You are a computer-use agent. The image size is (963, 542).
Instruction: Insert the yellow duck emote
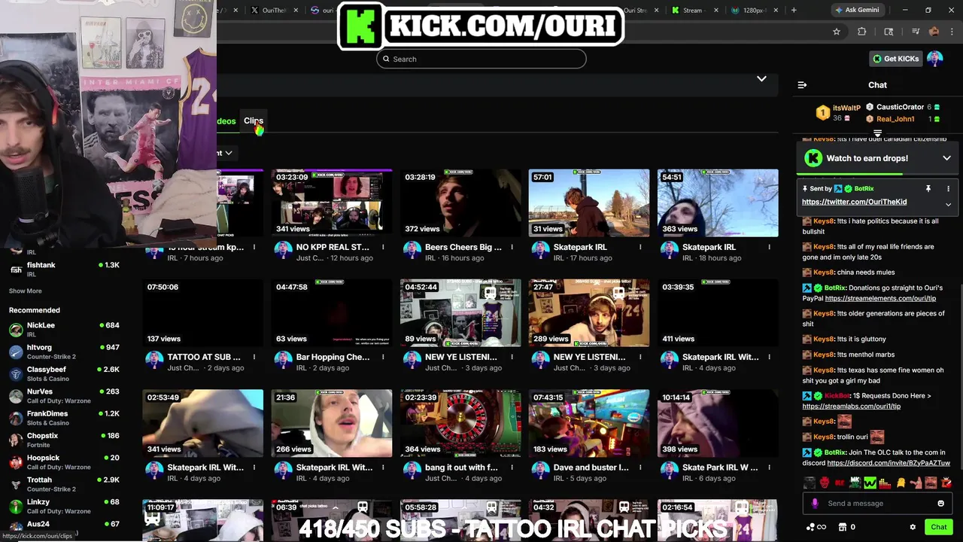901,483
